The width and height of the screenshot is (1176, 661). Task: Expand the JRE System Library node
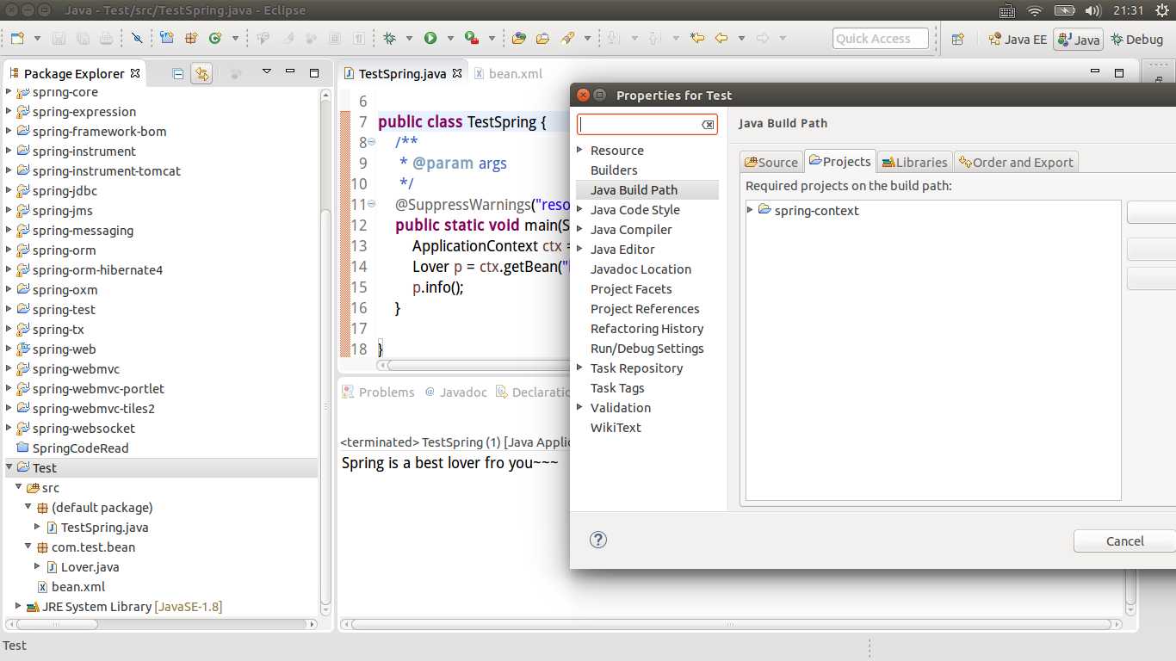point(18,606)
